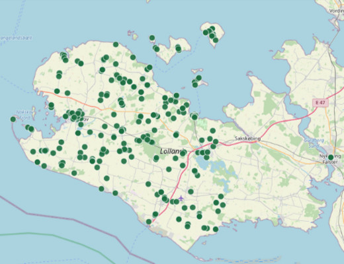Select the easternmost marker on Lolland's south coast
The height and width of the screenshot is (264, 344).
216,229
